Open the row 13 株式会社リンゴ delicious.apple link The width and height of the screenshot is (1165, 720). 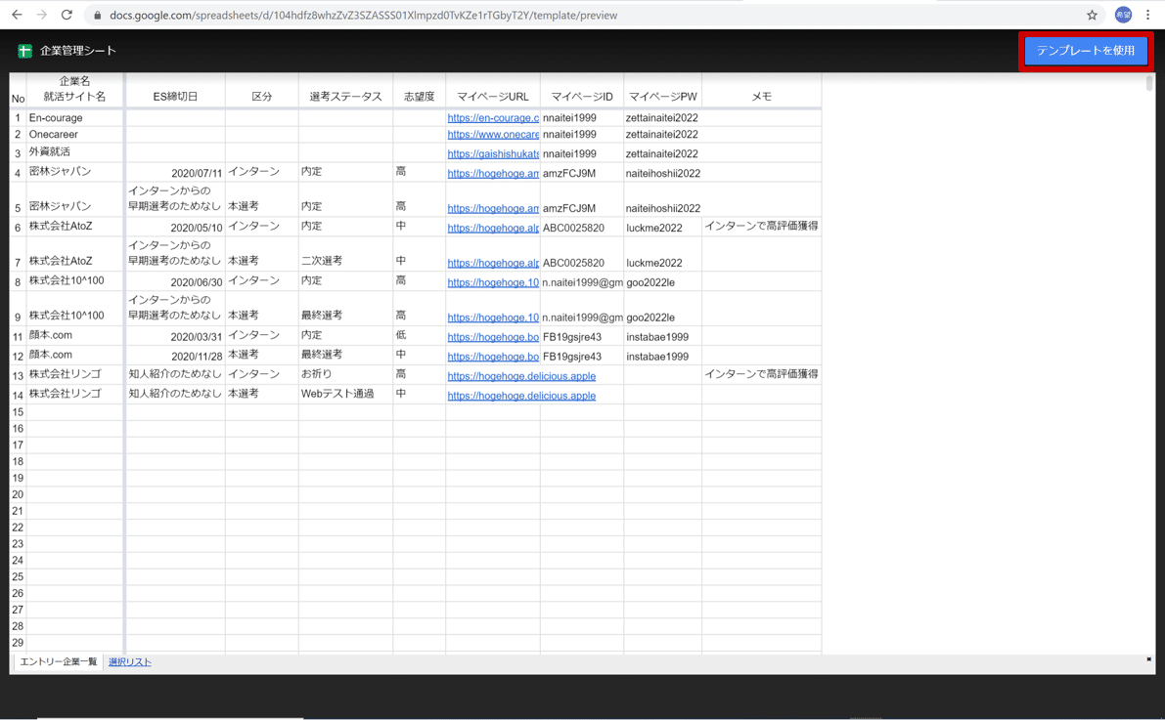(x=521, y=375)
